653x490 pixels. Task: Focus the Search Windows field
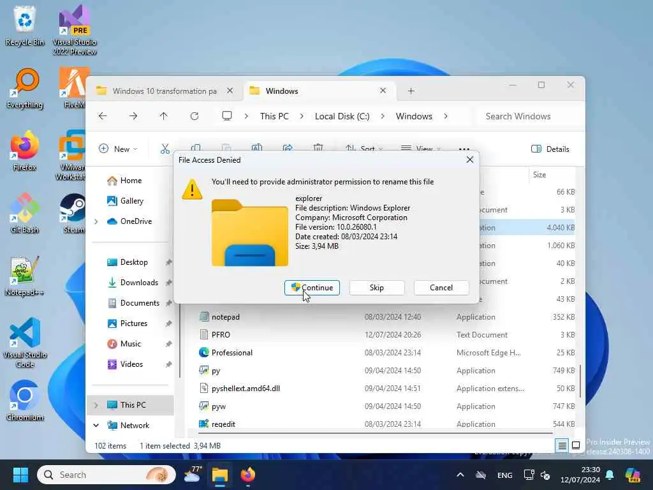[528, 116]
